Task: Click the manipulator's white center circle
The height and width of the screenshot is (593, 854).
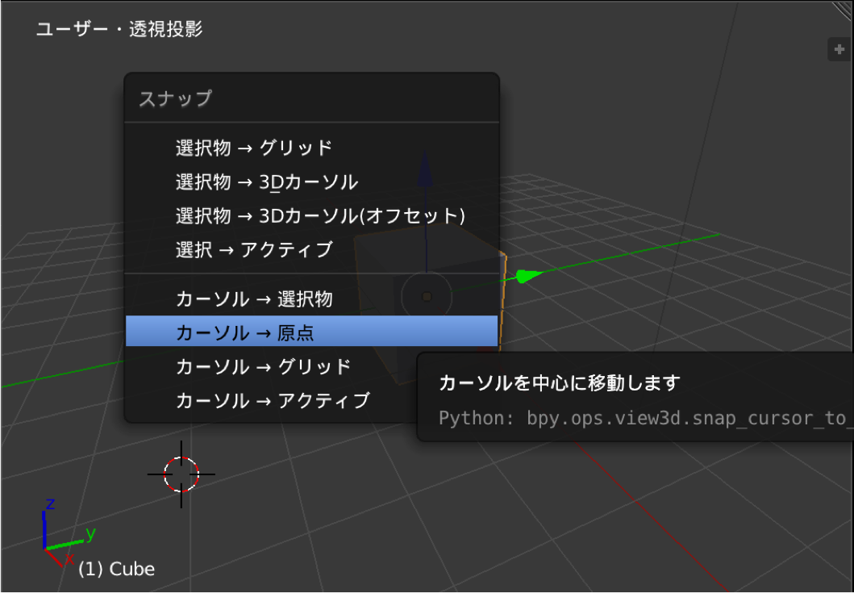Action: 427,297
